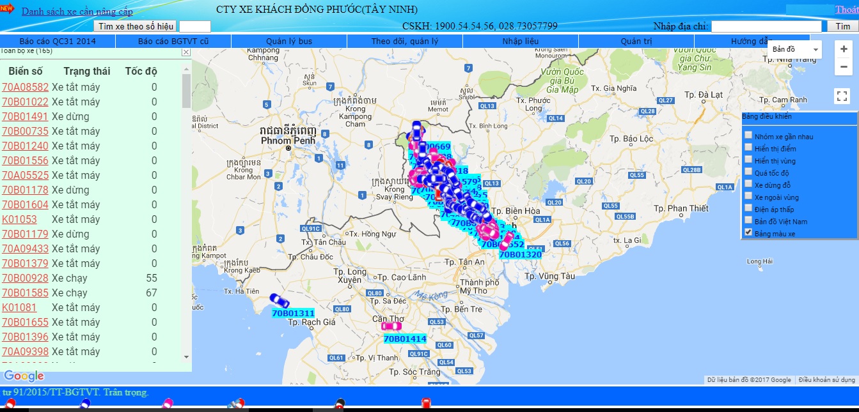Image resolution: width=859 pixels, height=412 pixels.
Task: Uncheck the Bảng màu xe checkbox
Action: (x=748, y=233)
